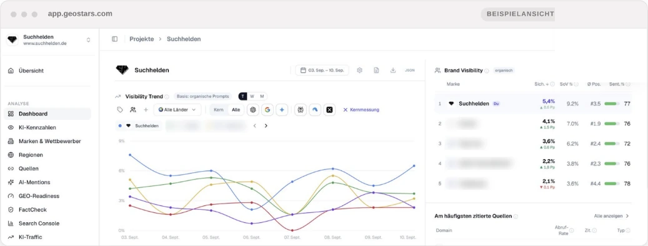Open the Alle Länder country dropdown
The height and width of the screenshot is (246, 648).
tap(177, 110)
